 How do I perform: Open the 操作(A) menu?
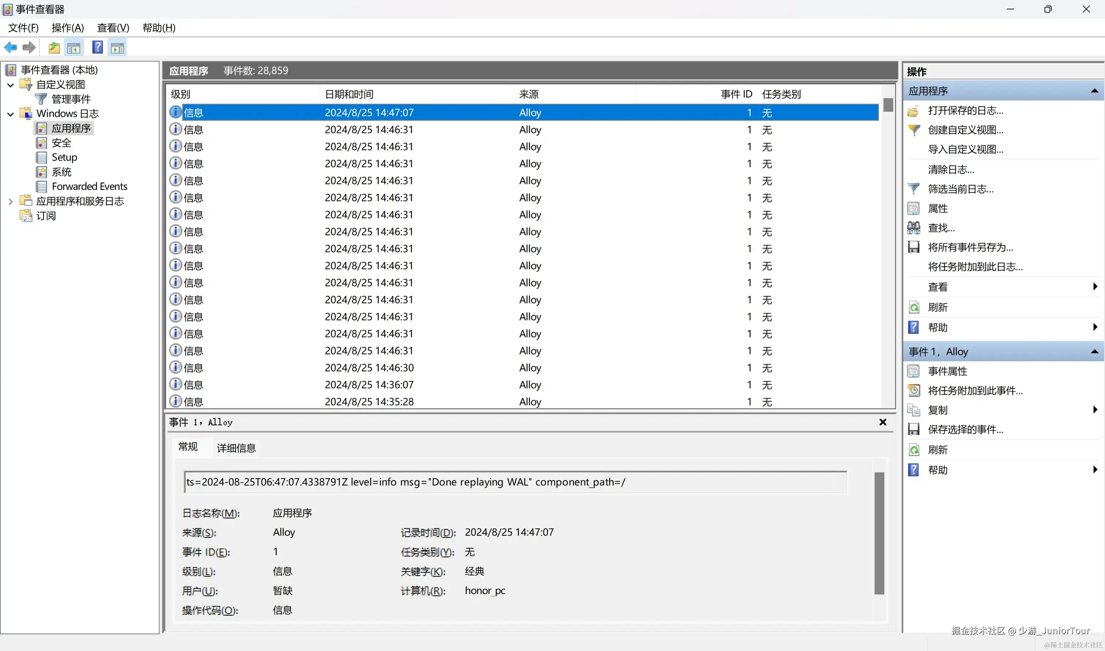pos(68,28)
